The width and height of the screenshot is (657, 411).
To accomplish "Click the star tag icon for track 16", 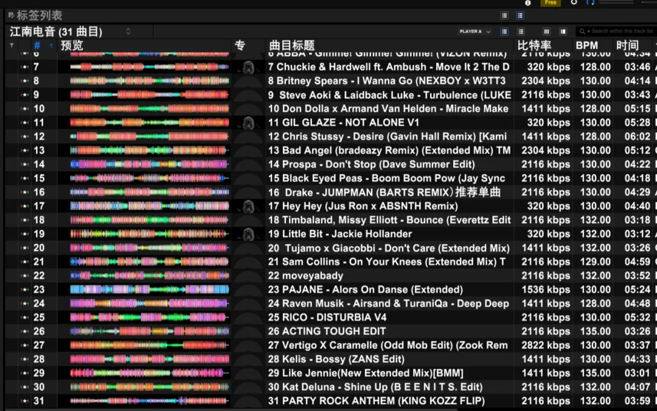I will [25, 192].
